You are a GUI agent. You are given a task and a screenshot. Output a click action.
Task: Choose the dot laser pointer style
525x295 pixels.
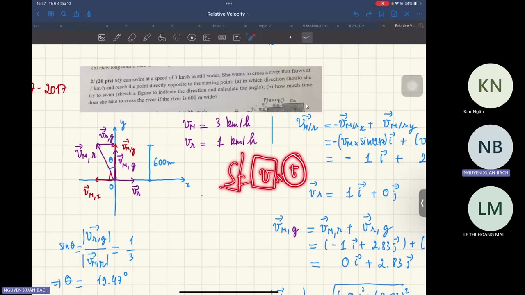coord(290,38)
